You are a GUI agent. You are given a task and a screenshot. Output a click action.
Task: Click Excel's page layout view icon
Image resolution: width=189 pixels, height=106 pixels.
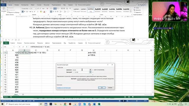(x=129, y=97)
